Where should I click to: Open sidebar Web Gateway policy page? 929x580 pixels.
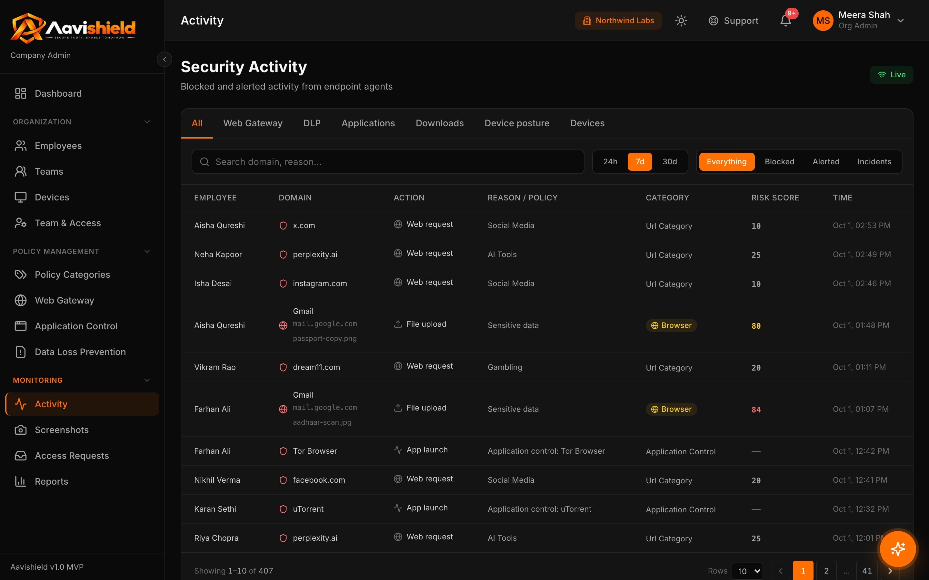pos(82,300)
